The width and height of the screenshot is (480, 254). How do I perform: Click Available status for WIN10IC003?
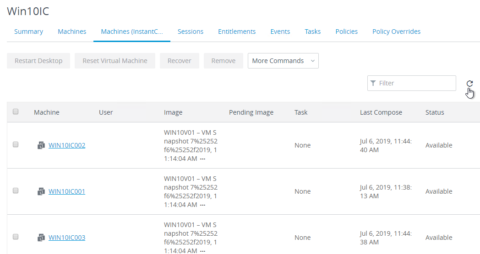(x=439, y=238)
